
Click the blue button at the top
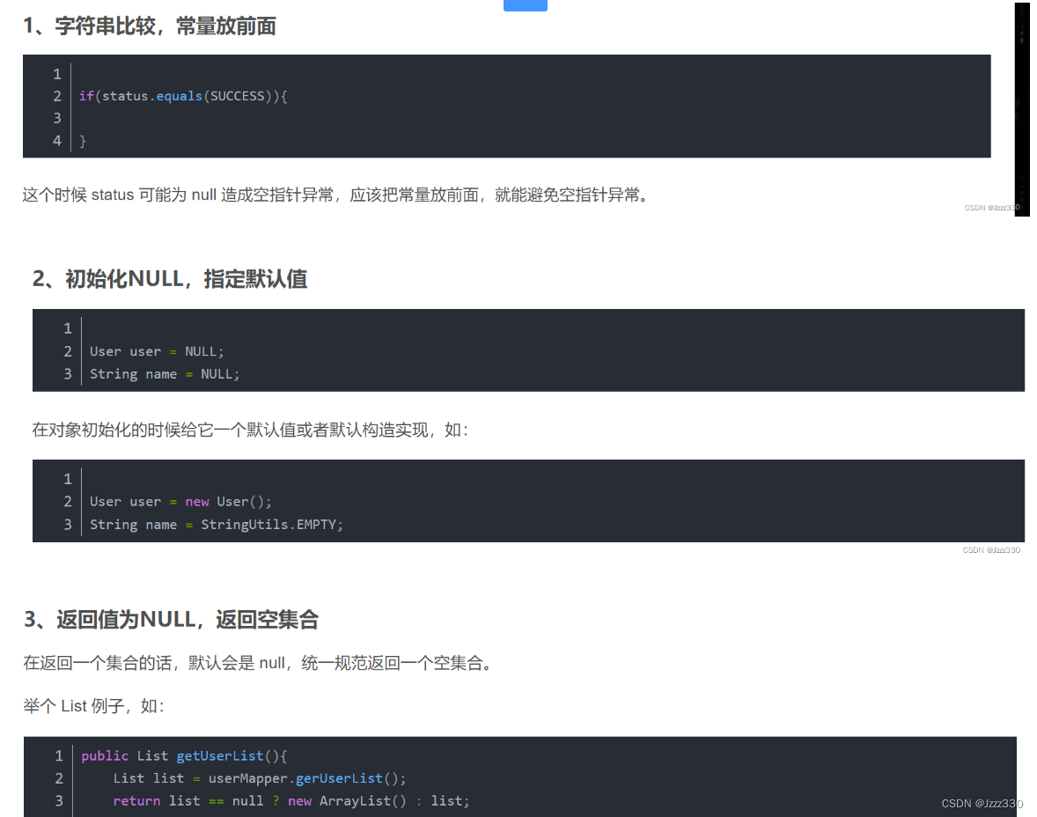click(525, 4)
